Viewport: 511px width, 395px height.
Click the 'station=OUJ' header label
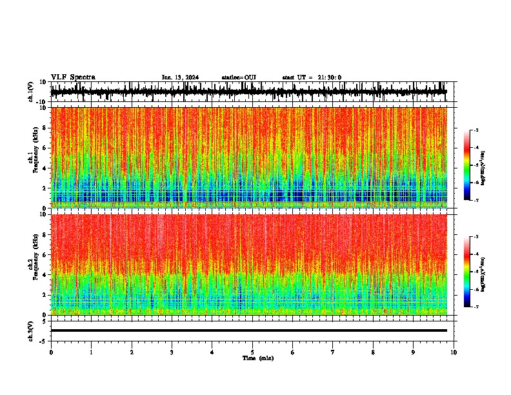(x=239, y=77)
